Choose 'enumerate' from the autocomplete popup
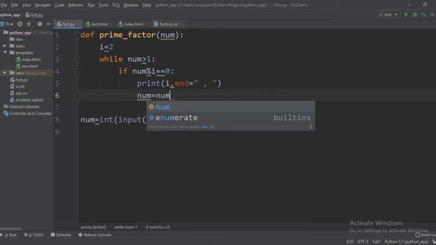Image resolution: width=436 pixels, height=245 pixels. (x=230, y=118)
